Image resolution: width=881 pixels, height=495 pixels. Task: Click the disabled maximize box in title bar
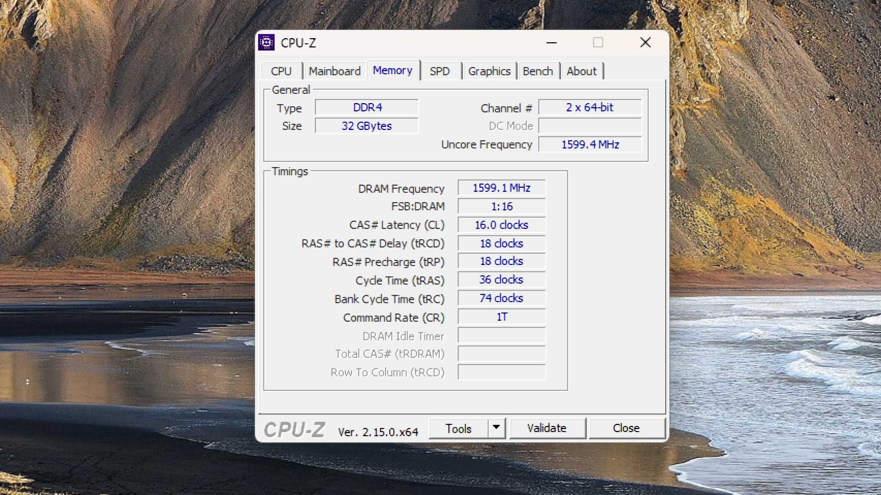point(598,43)
